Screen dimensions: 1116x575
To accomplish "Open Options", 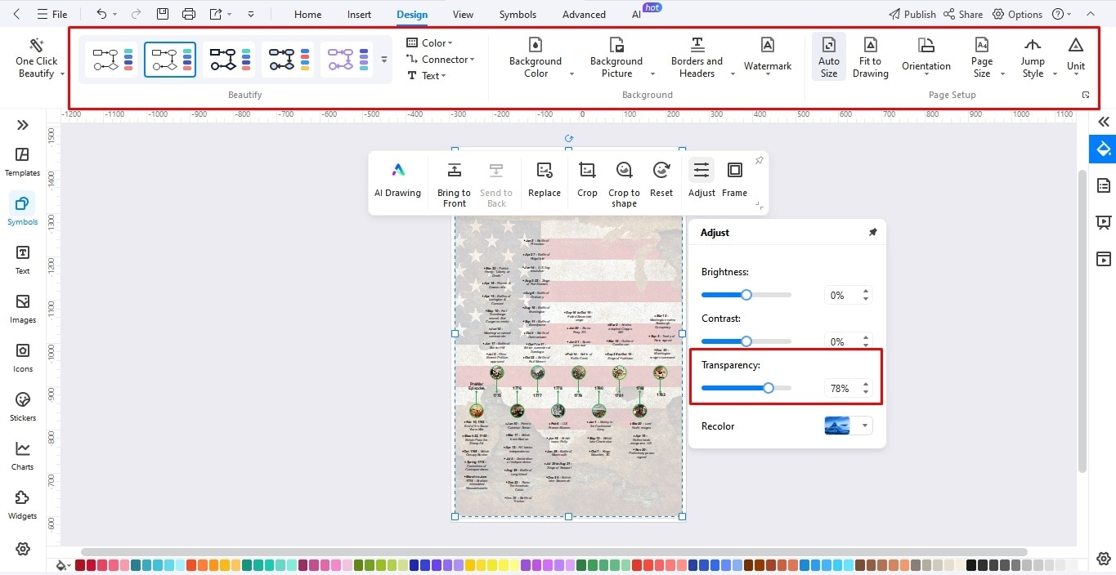I will pos(1017,14).
